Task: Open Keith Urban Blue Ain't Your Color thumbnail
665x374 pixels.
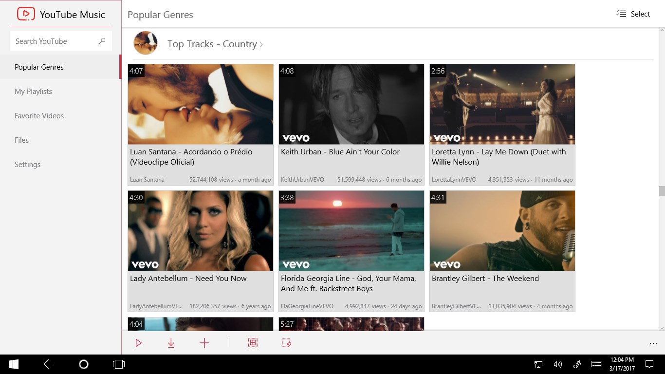Action: click(x=351, y=104)
